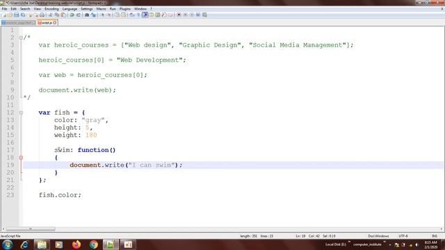Create a new file with the New toolbar icon
445x250 pixels.
(x=3, y=15)
